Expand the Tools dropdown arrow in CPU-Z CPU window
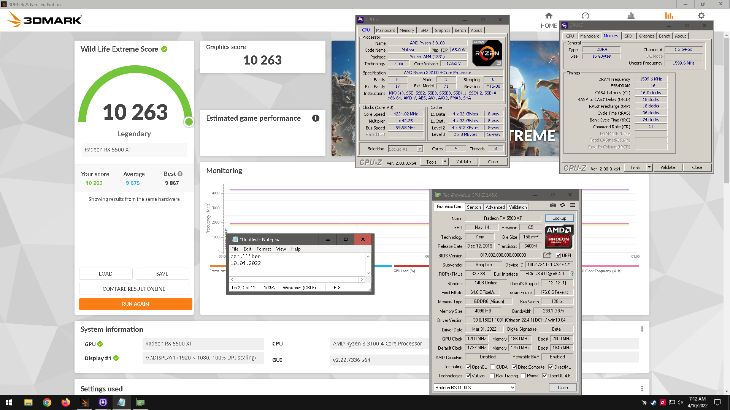Viewport: 730px width, 410px height. click(x=445, y=162)
